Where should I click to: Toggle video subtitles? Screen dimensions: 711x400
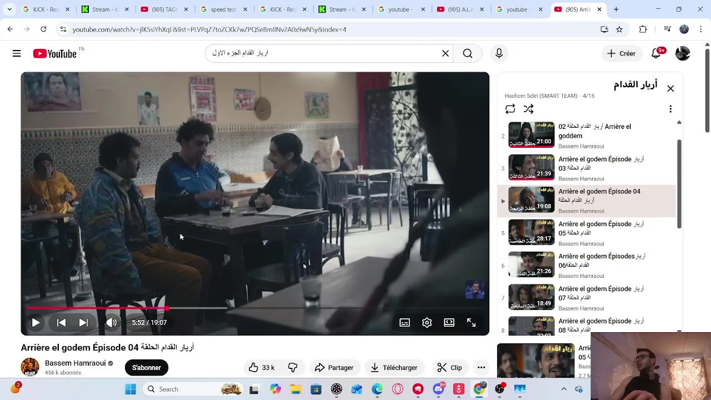tap(405, 322)
